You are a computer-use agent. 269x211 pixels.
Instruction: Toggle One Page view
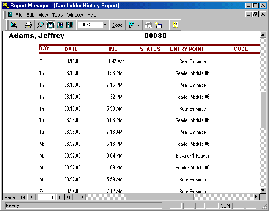(x=50, y=25)
